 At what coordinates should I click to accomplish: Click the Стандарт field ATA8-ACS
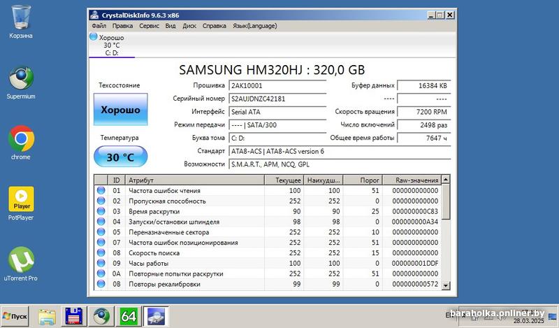(x=340, y=151)
